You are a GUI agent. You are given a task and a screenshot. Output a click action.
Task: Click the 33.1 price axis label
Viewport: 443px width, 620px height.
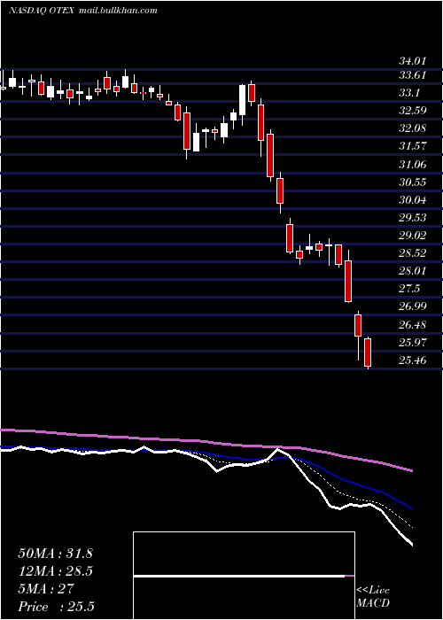point(409,93)
